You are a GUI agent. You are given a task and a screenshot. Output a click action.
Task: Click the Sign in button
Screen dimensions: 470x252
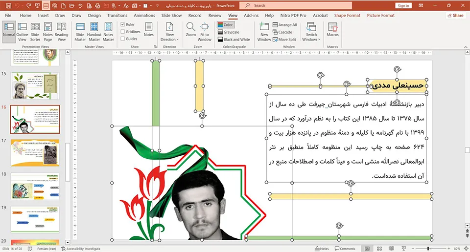point(403,6)
